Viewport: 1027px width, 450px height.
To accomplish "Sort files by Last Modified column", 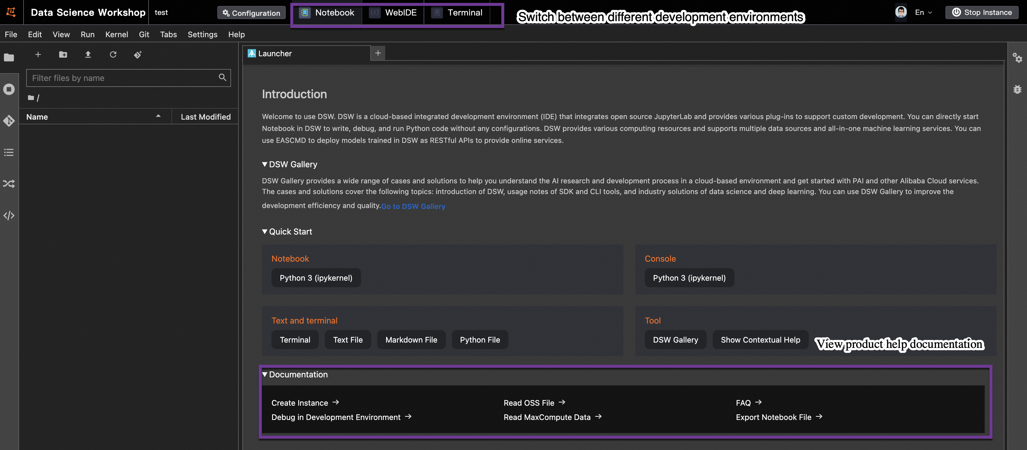I will (205, 117).
